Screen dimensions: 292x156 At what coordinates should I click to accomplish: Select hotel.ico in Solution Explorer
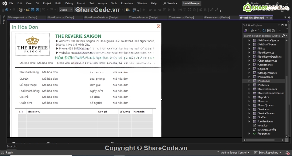point(262,126)
